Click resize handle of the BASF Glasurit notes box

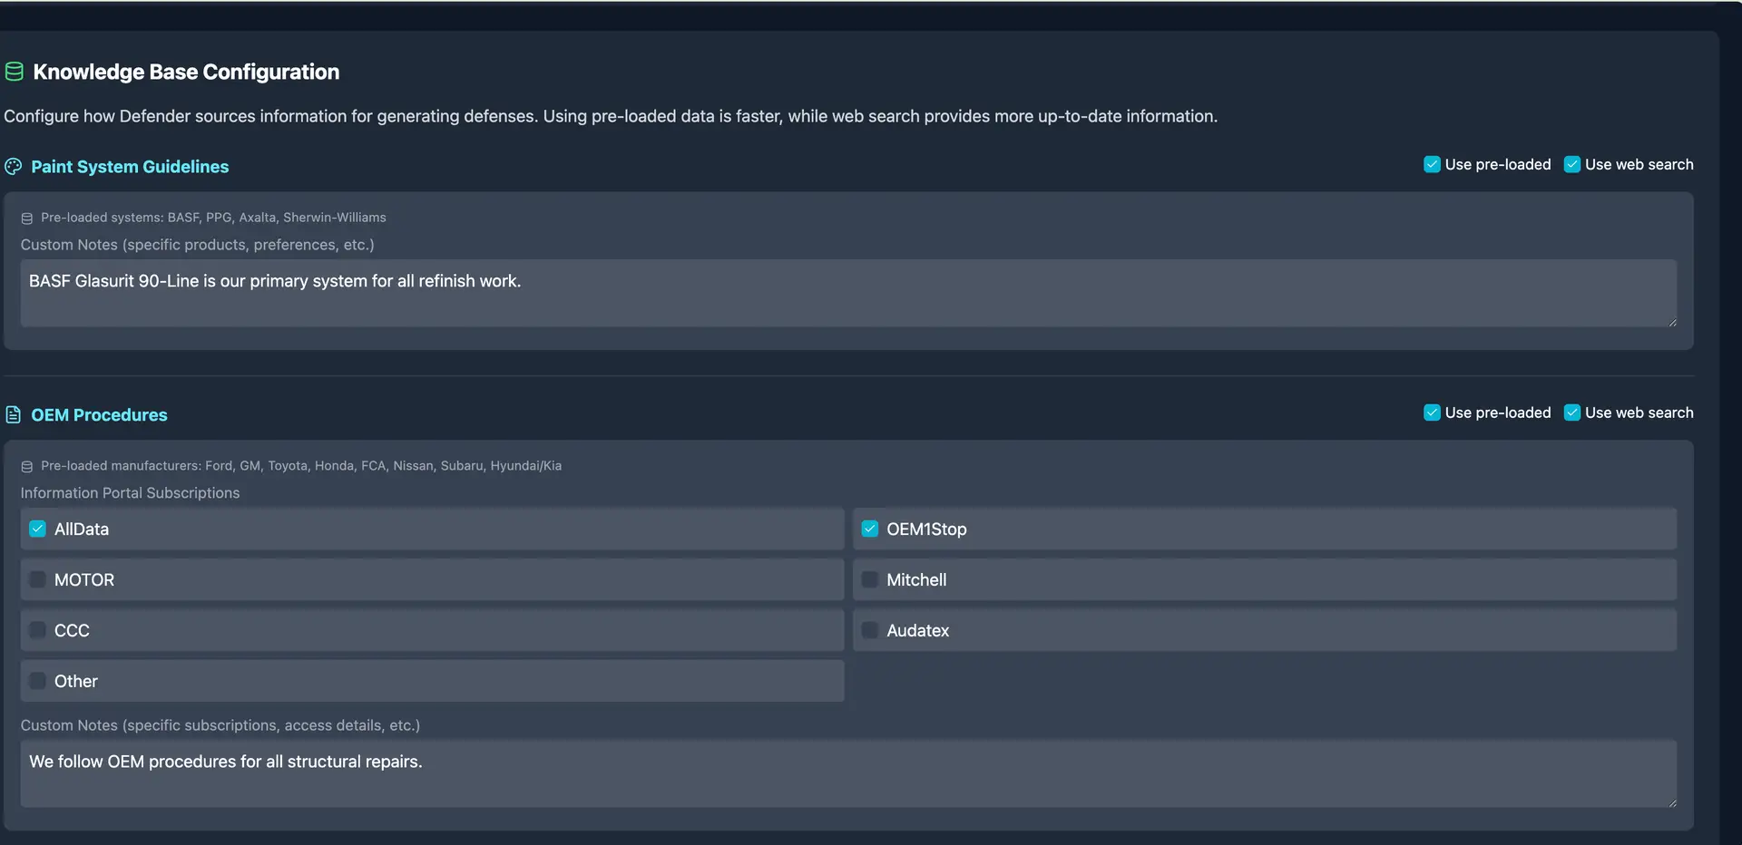[x=1671, y=322]
